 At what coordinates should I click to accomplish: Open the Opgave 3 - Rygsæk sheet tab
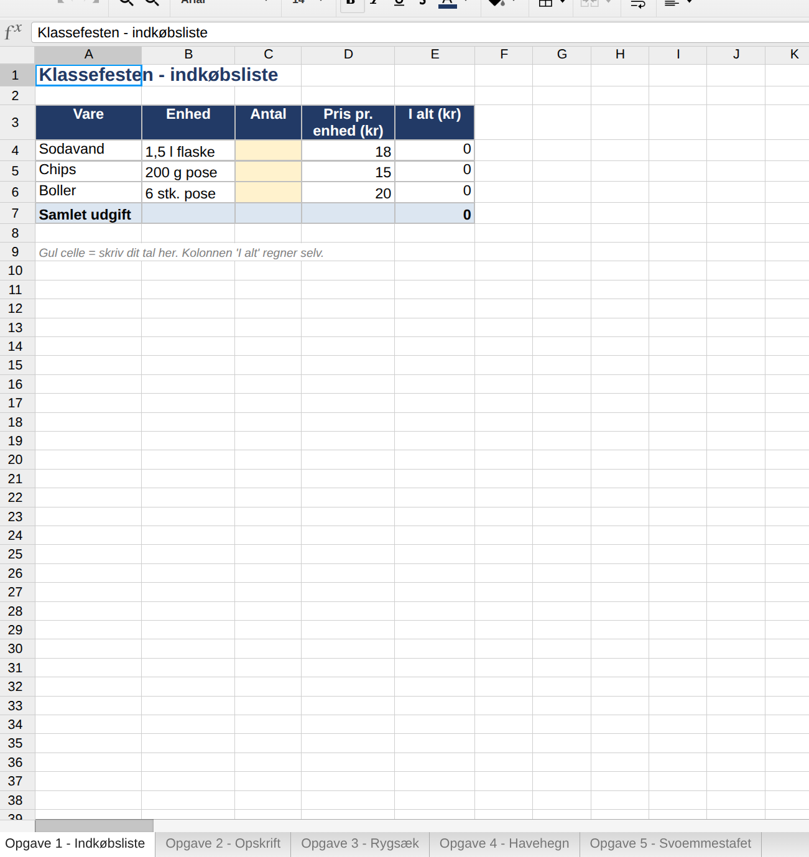point(360,844)
